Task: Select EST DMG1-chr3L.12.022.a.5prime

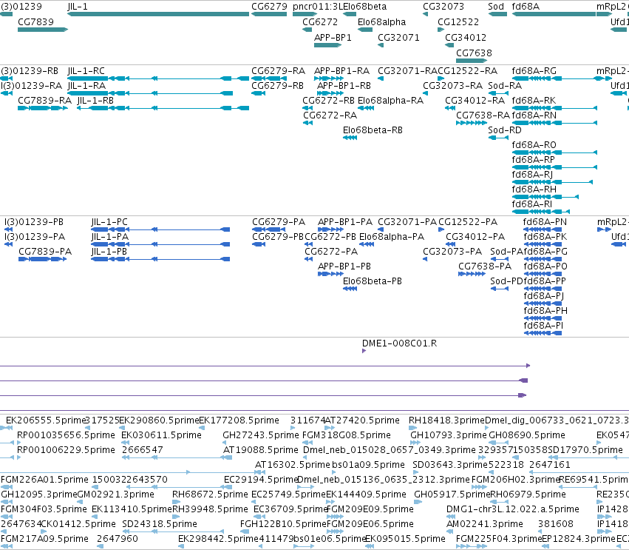Action: click(x=513, y=509)
